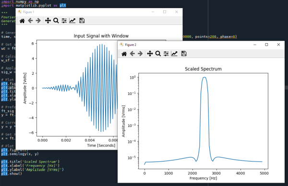The width and height of the screenshot is (288, 186).
Task: Go forward to next view in Figure 2
Action: (140, 54)
